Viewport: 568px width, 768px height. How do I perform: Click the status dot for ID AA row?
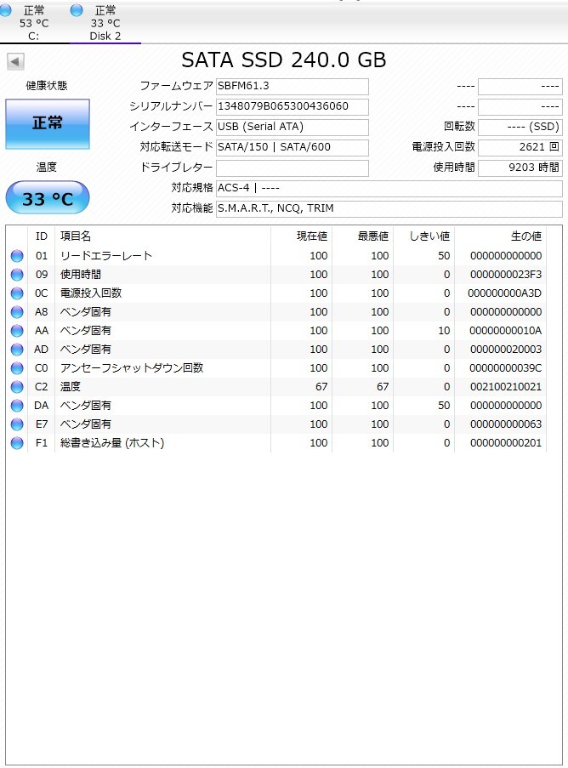[x=17, y=331]
